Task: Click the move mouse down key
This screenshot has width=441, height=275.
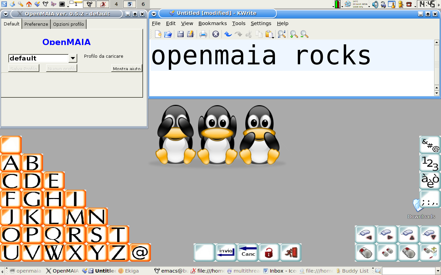Action: tap(430, 234)
